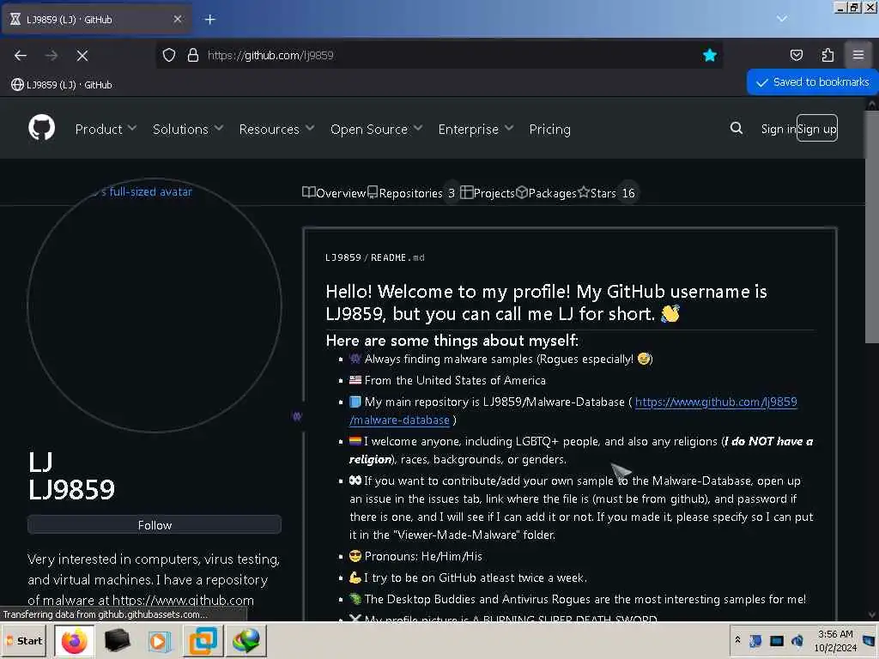Open the globe download manager taskbar icon
879x659 pixels.
[x=246, y=640]
